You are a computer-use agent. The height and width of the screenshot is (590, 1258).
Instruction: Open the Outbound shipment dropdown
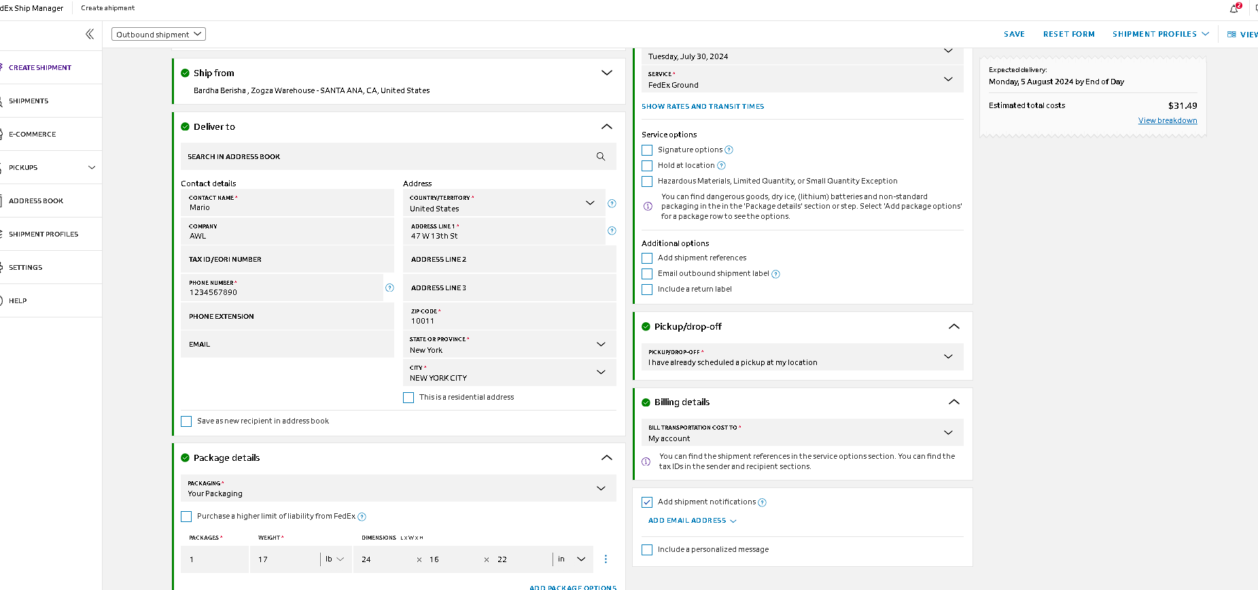[158, 34]
